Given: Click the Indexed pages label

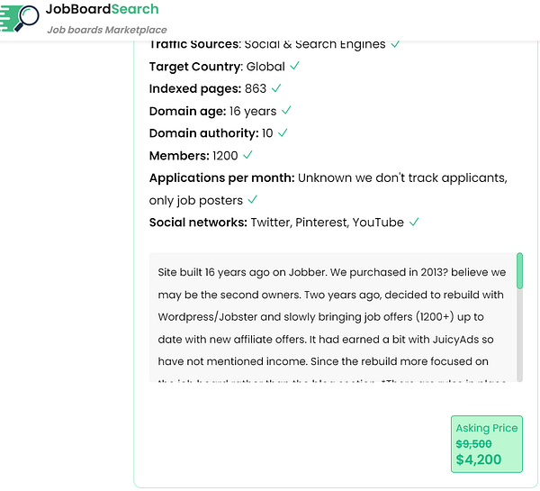Looking at the screenshot, I should pos(194,88).
